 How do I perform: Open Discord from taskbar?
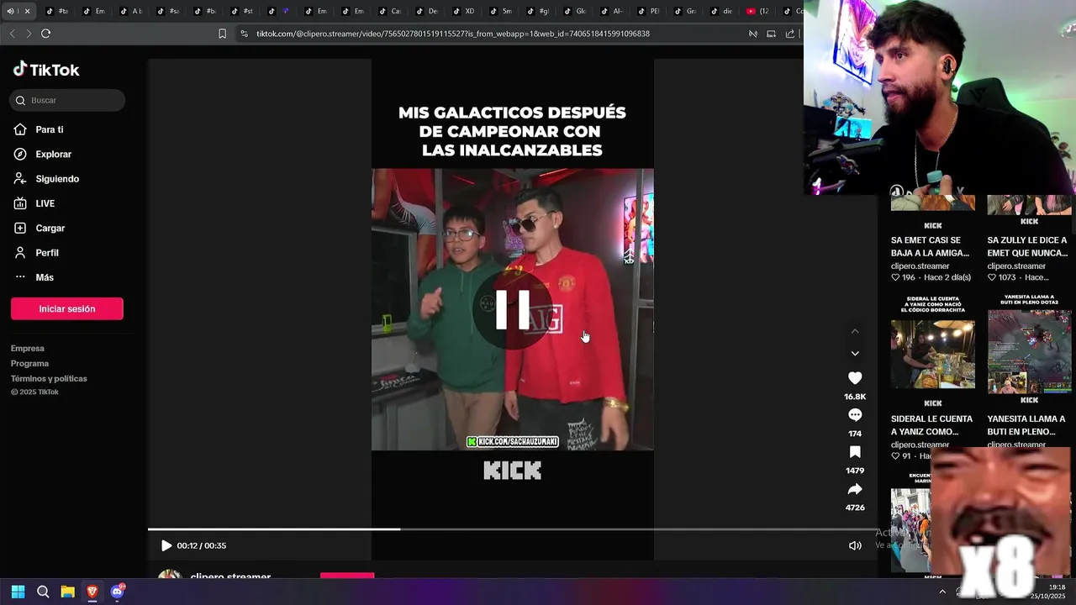(117, 592)
